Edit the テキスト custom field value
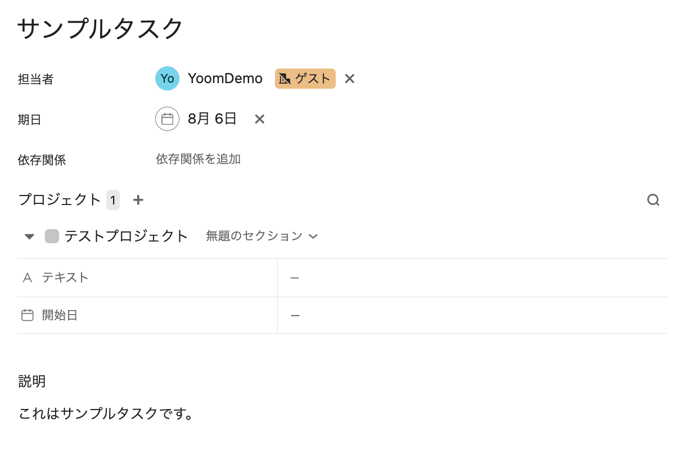Image resolution: width=685 pixels, height=464 pixels. point(472,278)
